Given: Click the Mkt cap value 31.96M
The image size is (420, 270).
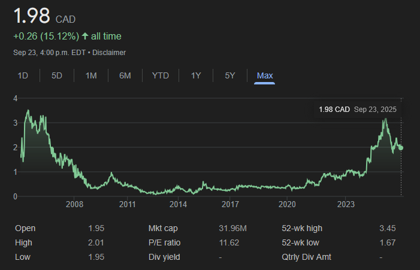Looking at the screenshot, I should click(233, 228).
